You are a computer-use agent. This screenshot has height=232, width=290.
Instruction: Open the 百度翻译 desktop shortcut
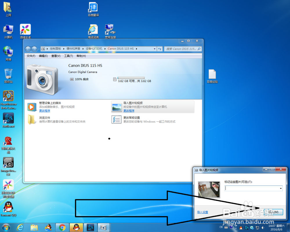pos(93,9)
